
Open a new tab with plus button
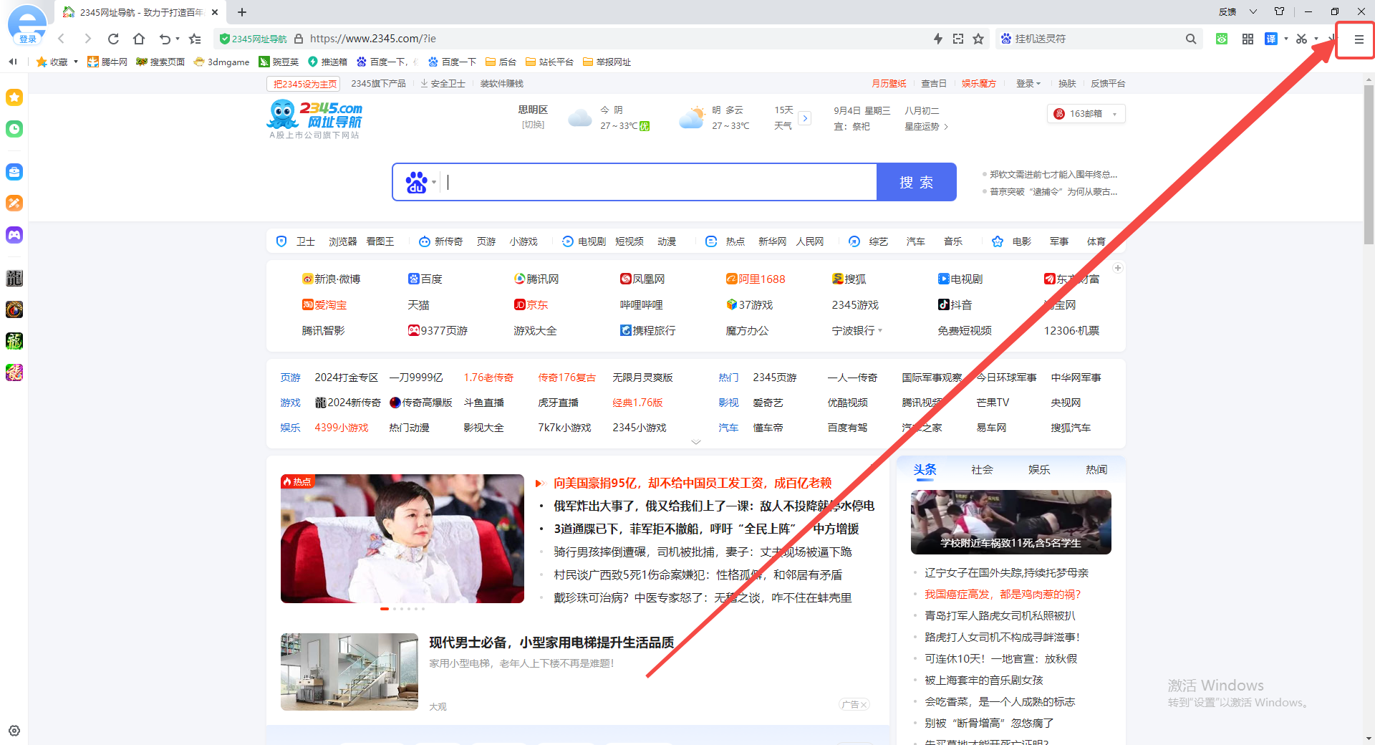[242, 12]
